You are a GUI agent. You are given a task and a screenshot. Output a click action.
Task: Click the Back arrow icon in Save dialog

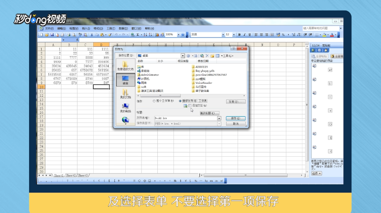pyautogui.click(x=188, y=56)
